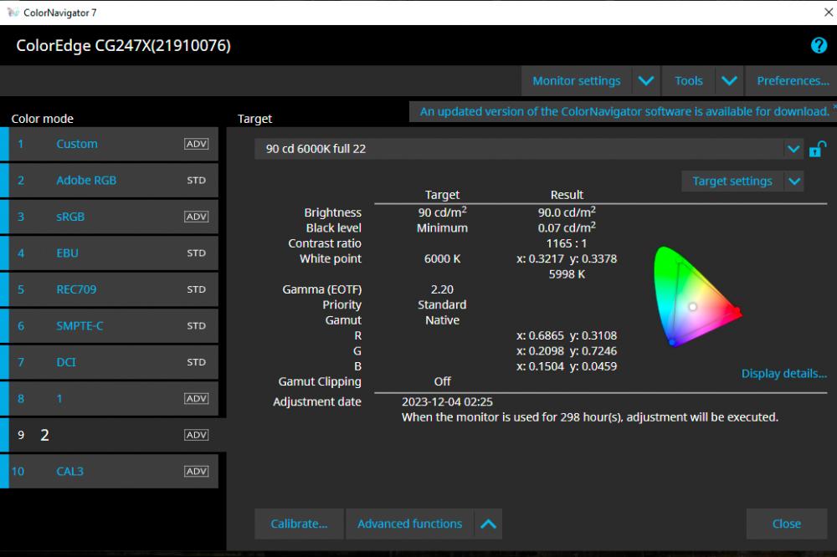Click the color gamut chromaticity diagram
The image size is (837, 557).
pos(697,295)
